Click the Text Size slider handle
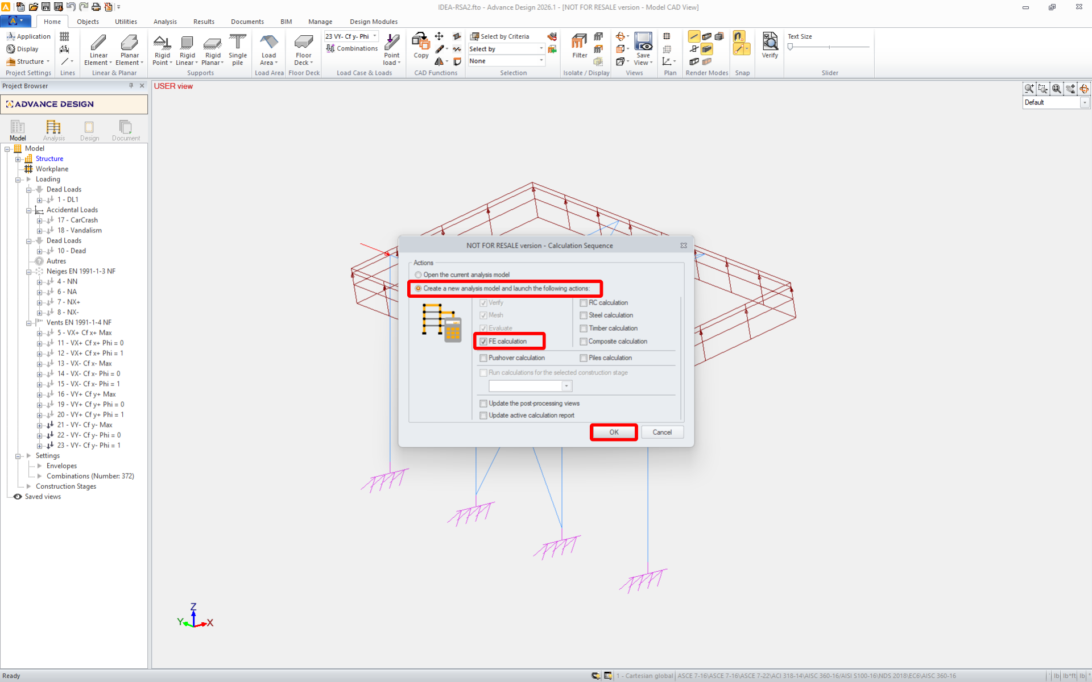 coord(790,47)
